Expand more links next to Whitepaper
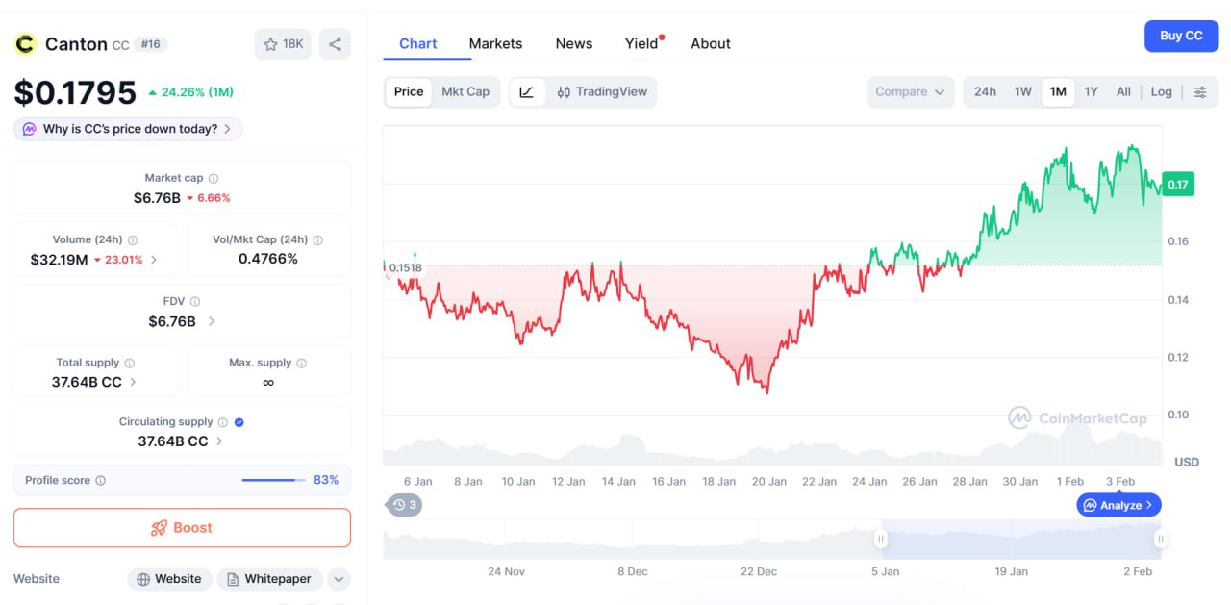Screen dimensions: 1231x605 click(338, 579)
